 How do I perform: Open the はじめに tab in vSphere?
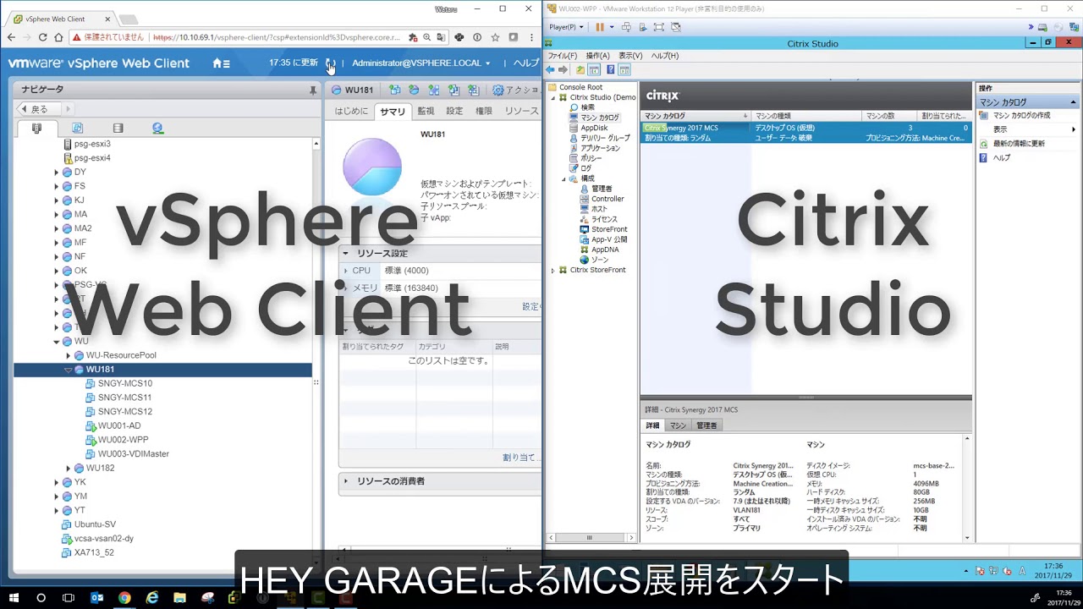coord(351,111)
